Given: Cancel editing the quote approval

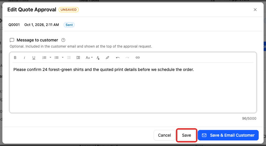Looking at the screenshot, I should click(164, 135).
